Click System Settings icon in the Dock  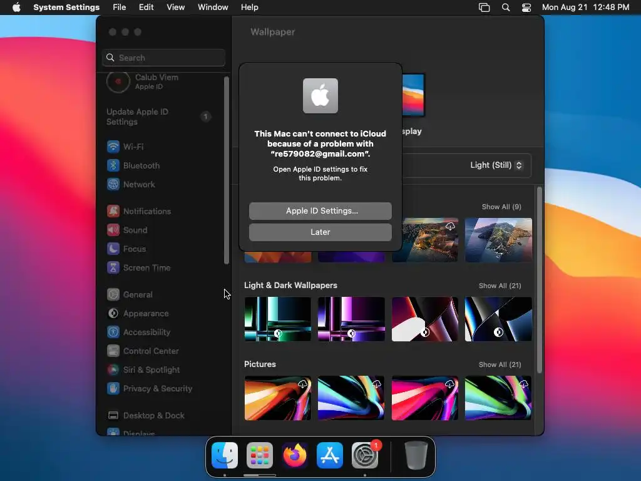click(x=365, y=455)
